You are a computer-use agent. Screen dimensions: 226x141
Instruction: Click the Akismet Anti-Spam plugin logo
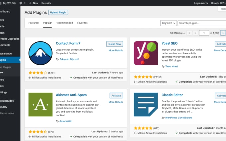(40, 105)
